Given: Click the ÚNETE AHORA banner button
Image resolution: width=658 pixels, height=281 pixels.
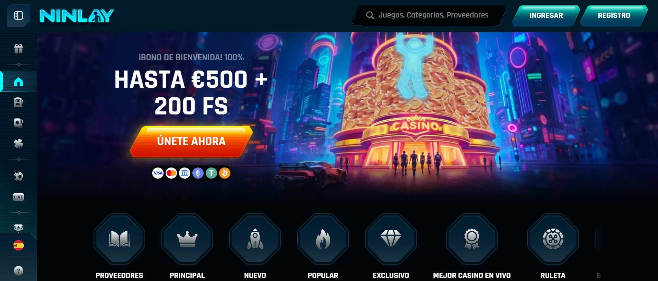Looking at the screenshot, I should 191,141.
